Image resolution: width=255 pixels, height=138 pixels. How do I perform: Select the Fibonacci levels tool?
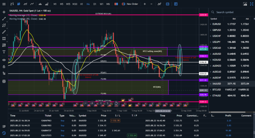(4, 45)
